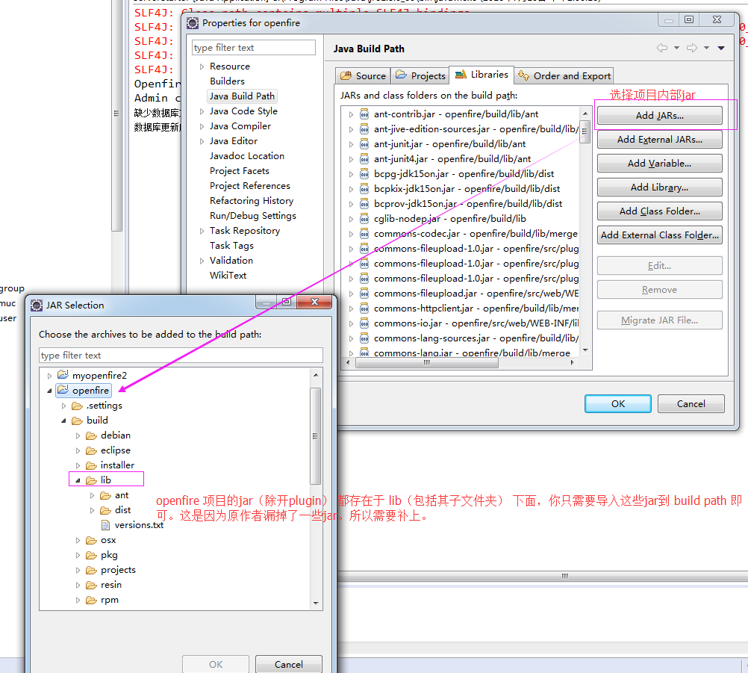748x673 pixels.
Task: Click the resin folder icon
Action: click(x=91, y=585)
